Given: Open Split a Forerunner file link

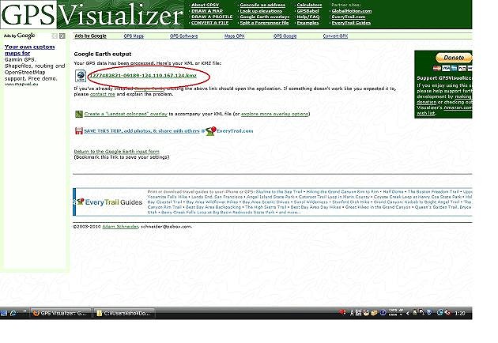Looking at the screenshot, I should (x=264, y=23).
